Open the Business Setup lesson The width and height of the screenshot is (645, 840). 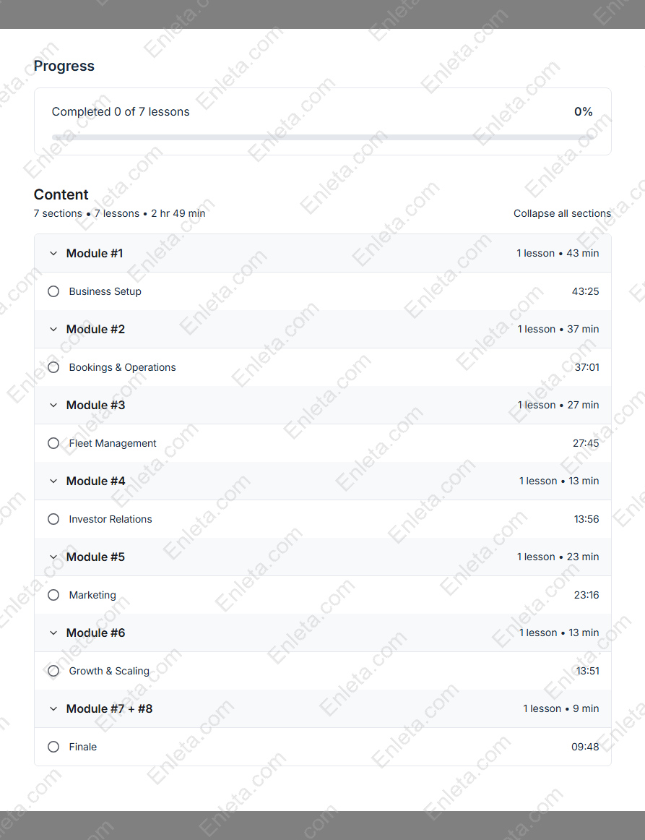pos(105,291)
